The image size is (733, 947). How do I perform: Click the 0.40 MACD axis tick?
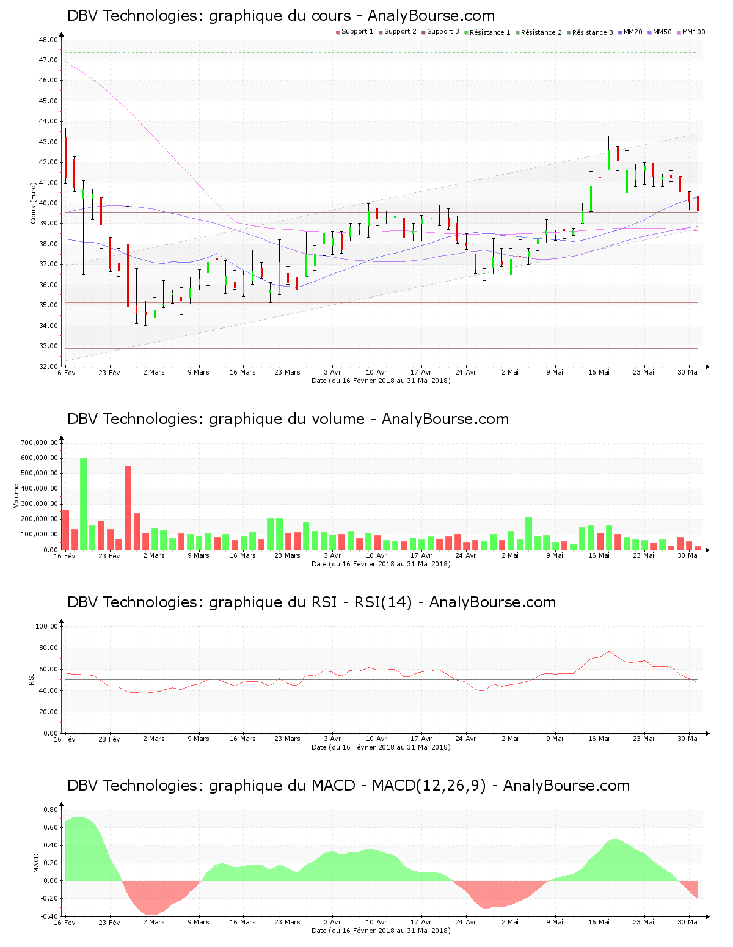[51, 845]
